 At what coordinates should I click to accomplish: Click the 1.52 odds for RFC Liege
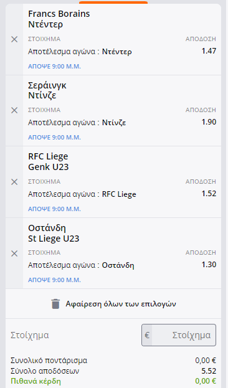(x=209, y=194)
